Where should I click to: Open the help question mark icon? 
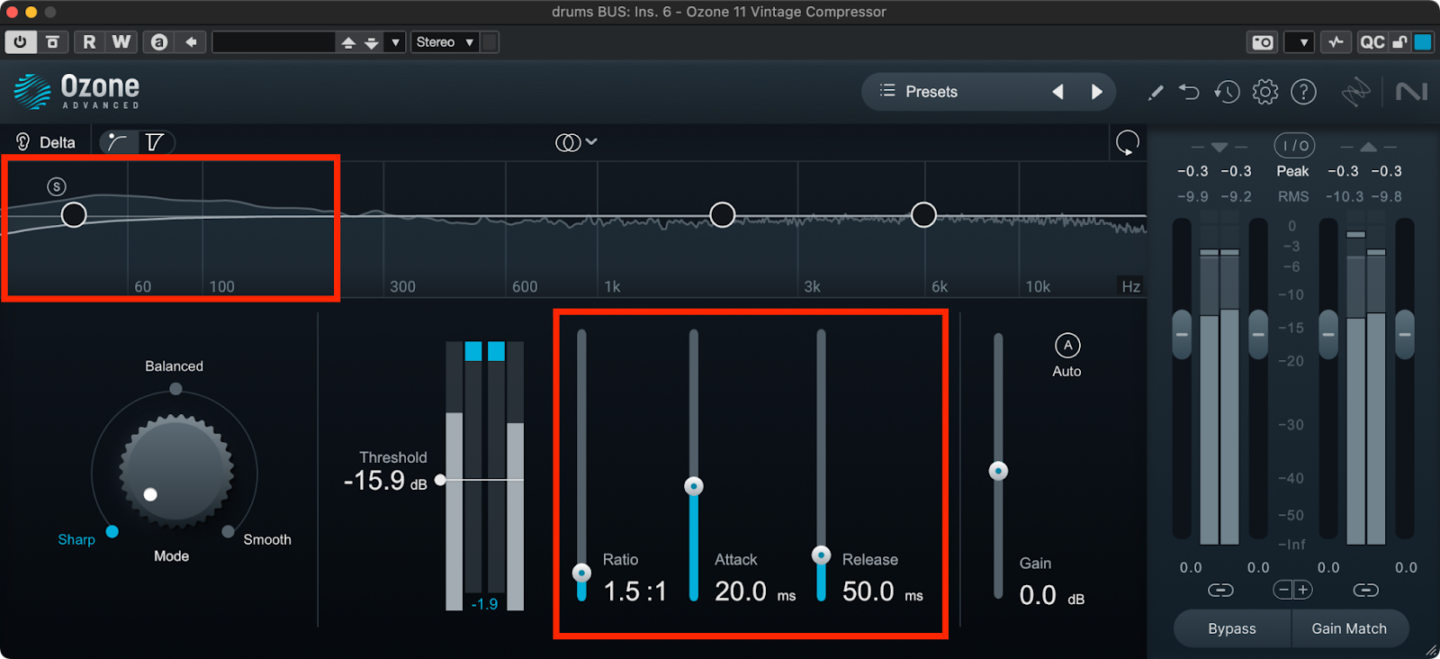click(x=1303, y=92)
